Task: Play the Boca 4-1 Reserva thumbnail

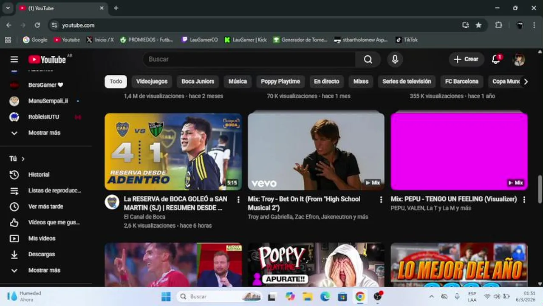Action: (173, 151)
